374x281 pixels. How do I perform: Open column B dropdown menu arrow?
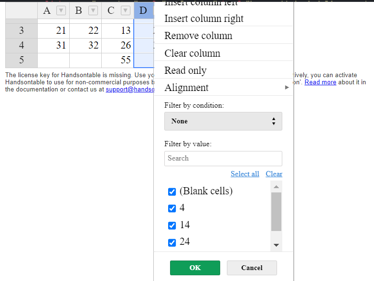[93, 10]
